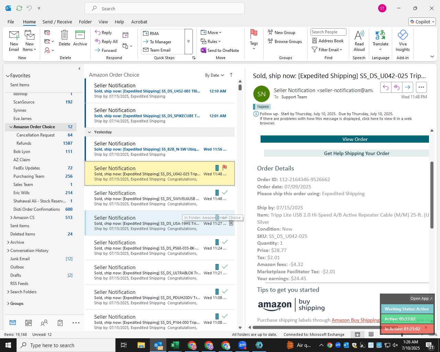Open Viva Insights add-in
440x352 pixels.
tap(403, 41)
